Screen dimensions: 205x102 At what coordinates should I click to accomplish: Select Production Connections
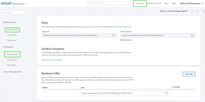tap(12, 60)
